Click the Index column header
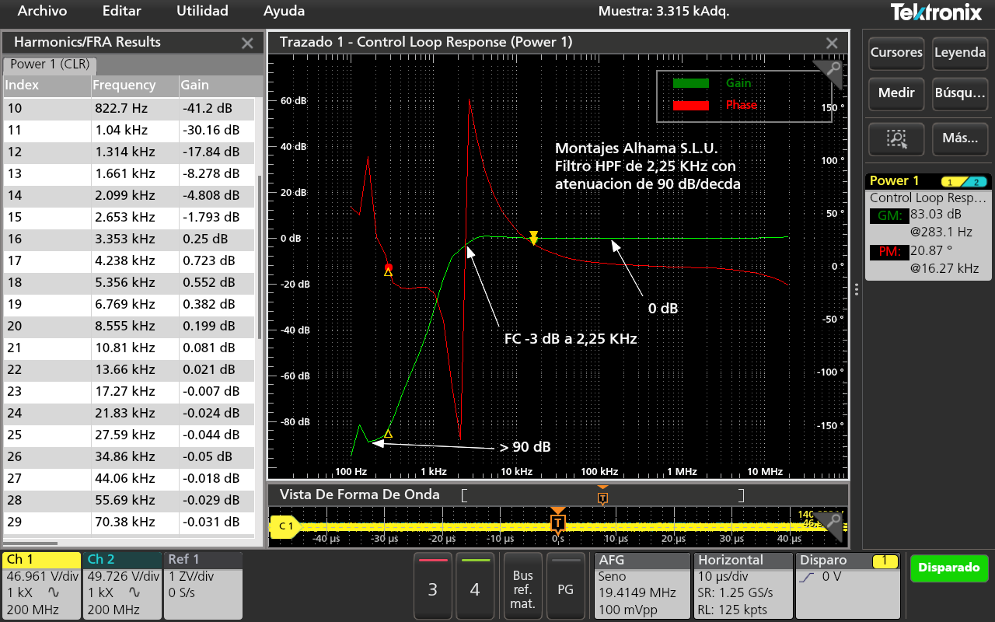The height and width of the screenshot is (622, 995). [46, 86]
